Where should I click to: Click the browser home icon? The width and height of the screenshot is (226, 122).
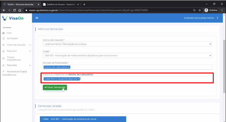tap(20, 10)
